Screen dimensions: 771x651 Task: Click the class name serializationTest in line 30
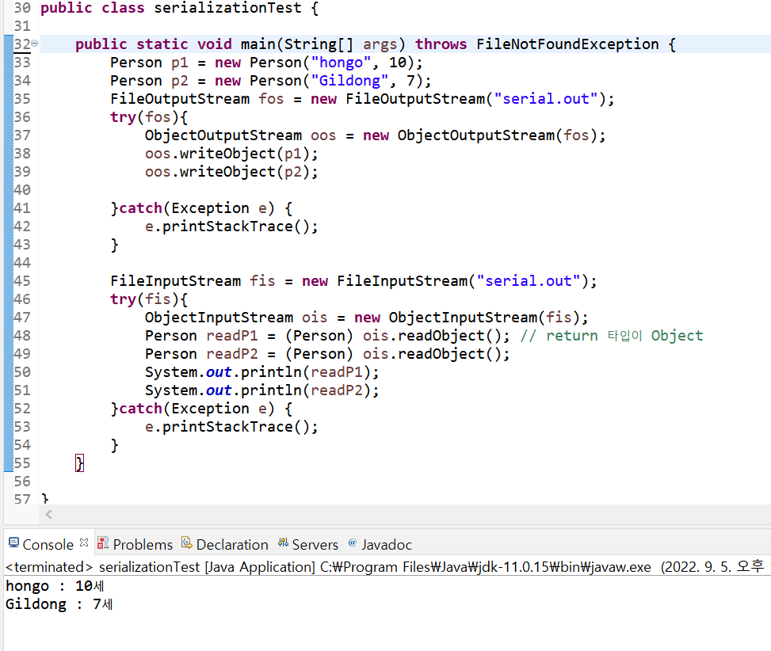coord(227,8)
